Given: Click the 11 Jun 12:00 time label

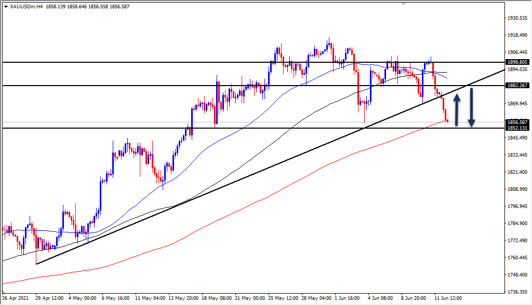Looking at the screenshot, I should tap(448, 298).
